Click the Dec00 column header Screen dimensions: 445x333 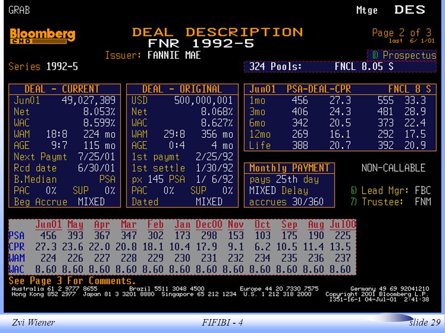click(209, 225)
